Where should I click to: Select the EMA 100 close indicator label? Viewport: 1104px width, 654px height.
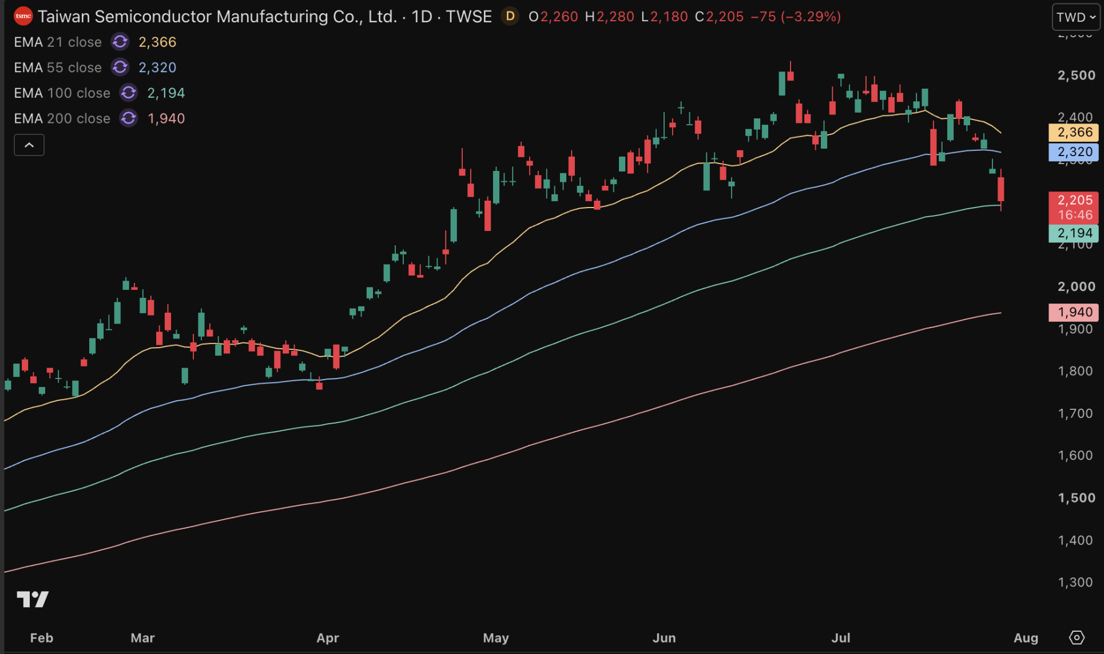pyautogui.click(x=62, y=93)
